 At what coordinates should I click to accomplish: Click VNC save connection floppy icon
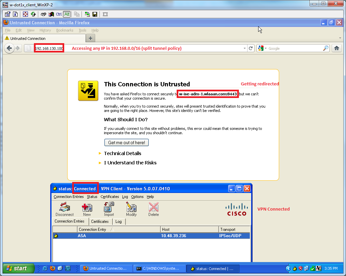(x=95, y=14)
